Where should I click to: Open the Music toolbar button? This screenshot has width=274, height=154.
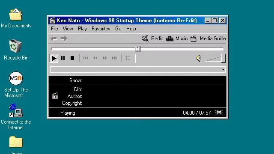177,38
